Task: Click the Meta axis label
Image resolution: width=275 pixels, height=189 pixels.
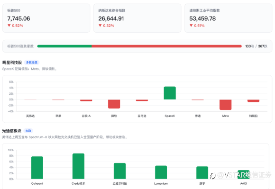Action: tap(226, 116)
